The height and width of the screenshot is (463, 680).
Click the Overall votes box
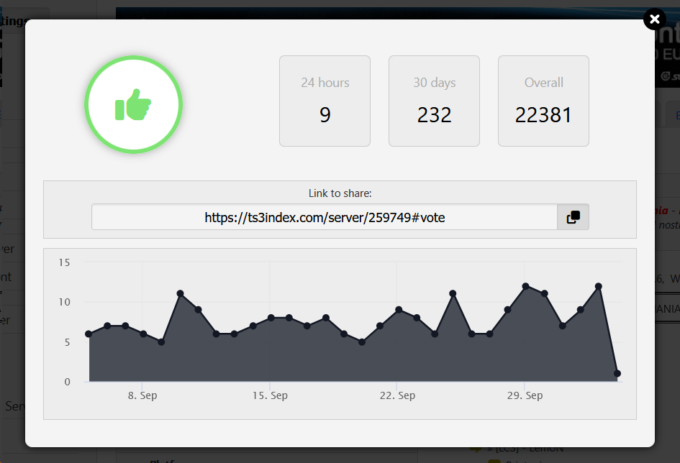tap(543, 101)
